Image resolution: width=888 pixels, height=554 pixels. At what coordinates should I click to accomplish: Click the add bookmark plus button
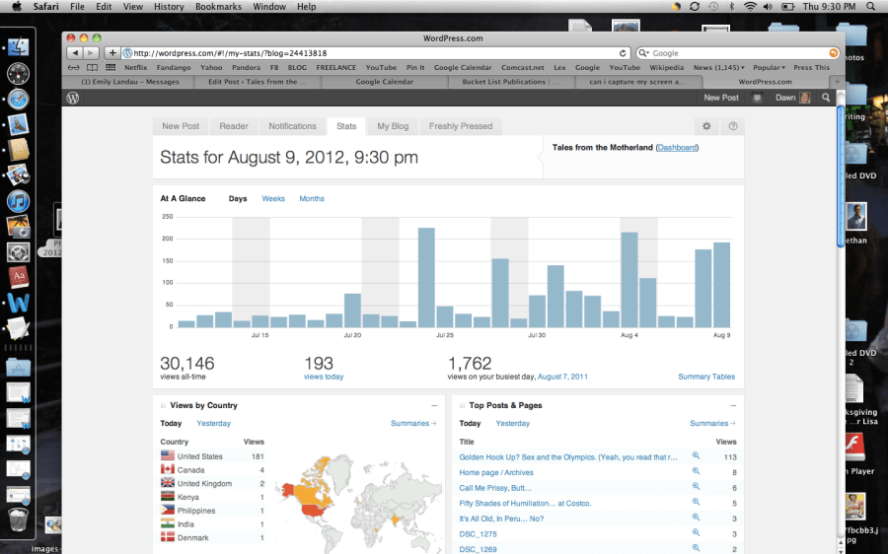tap(112, 53)
